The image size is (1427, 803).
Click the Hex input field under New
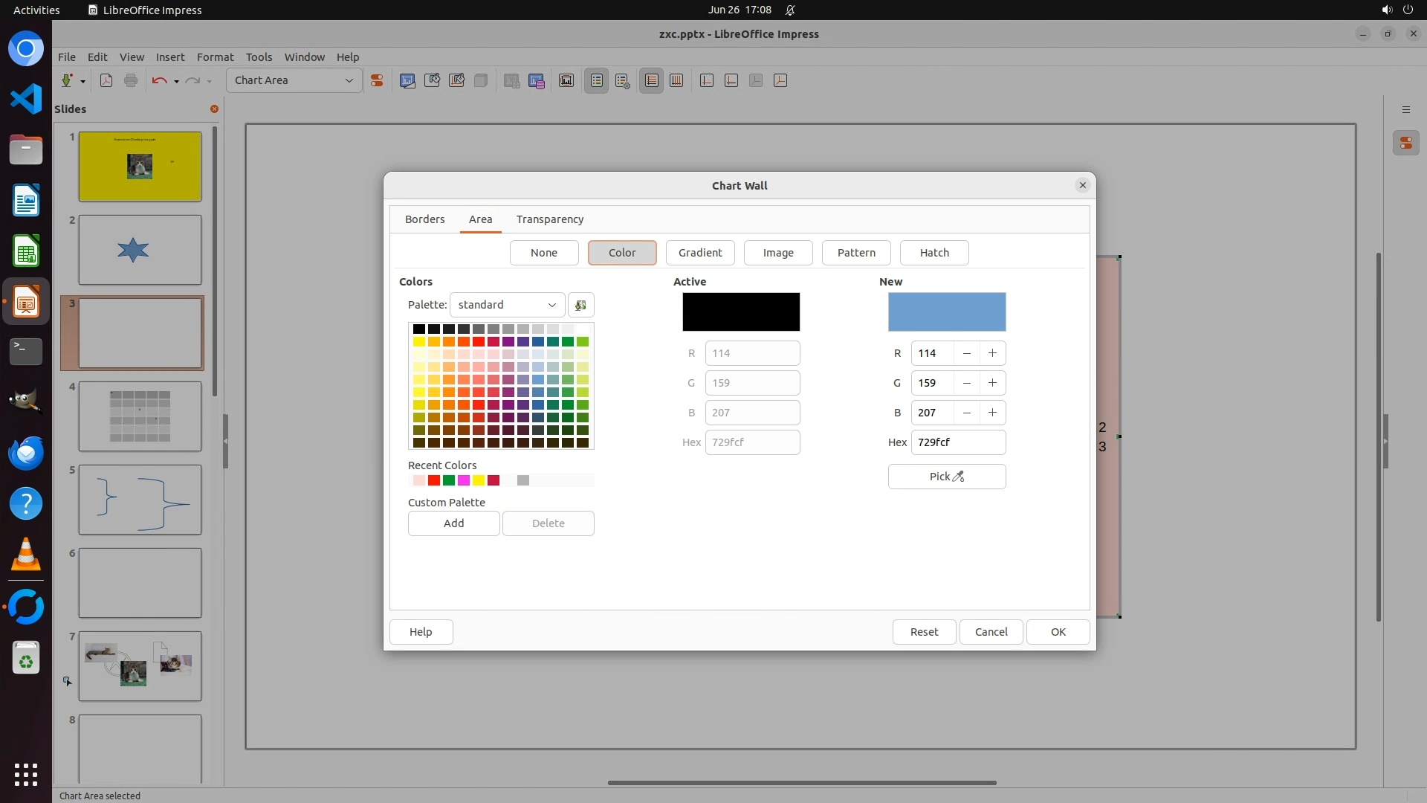point(957,442)
